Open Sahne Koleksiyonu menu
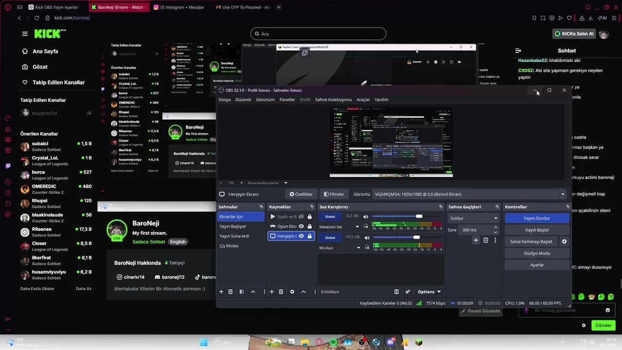This screenshot has width=622, height=350. (333, 100)
